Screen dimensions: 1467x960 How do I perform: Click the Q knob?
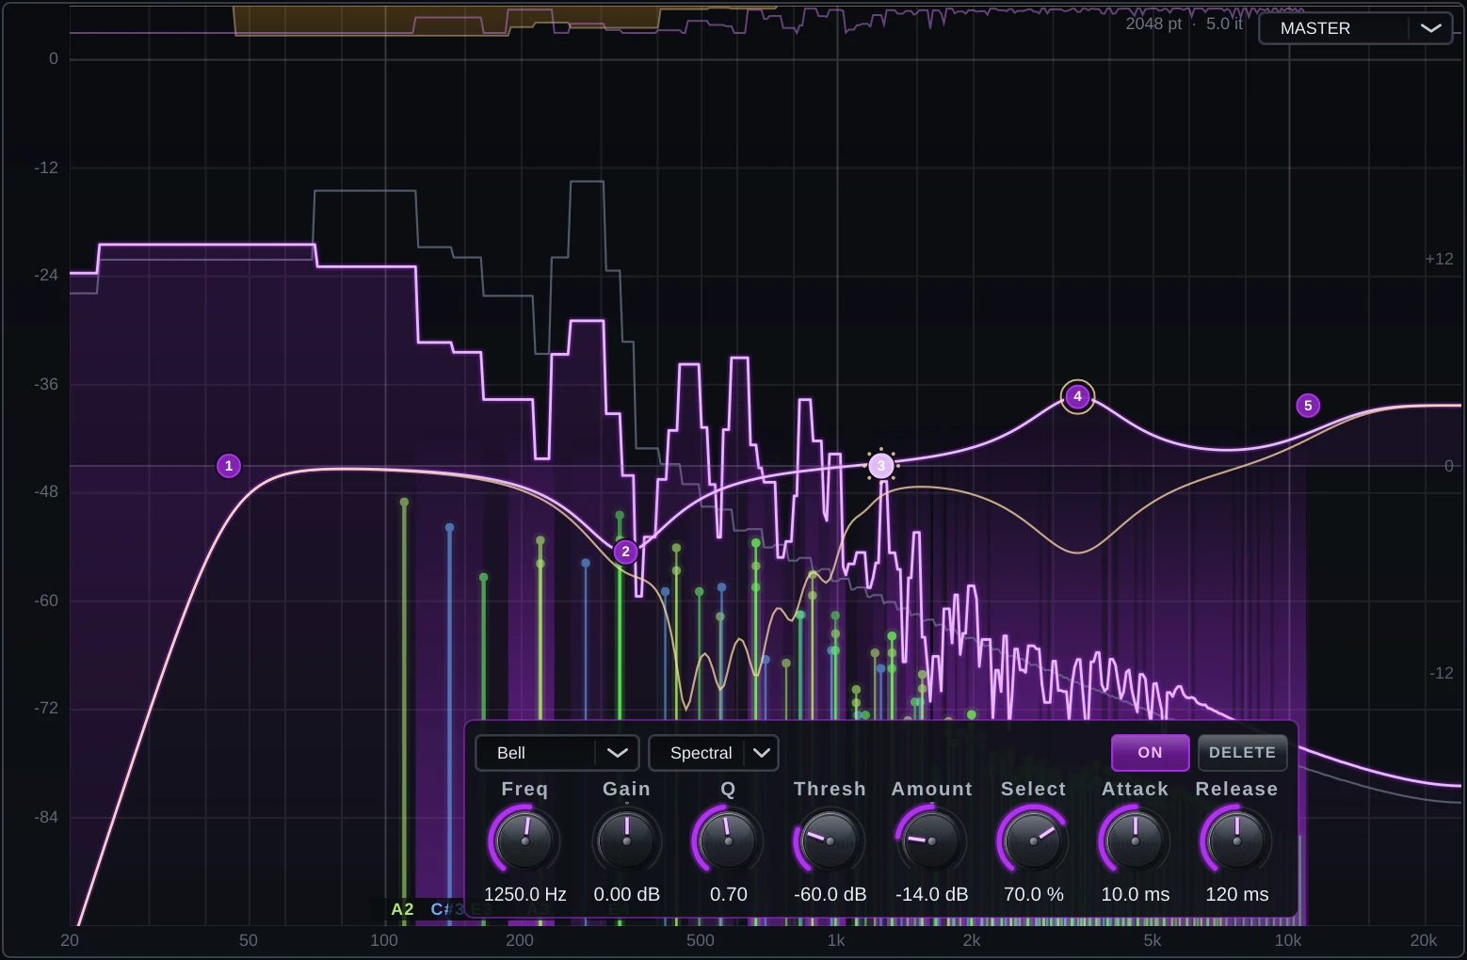coord(728,840)
